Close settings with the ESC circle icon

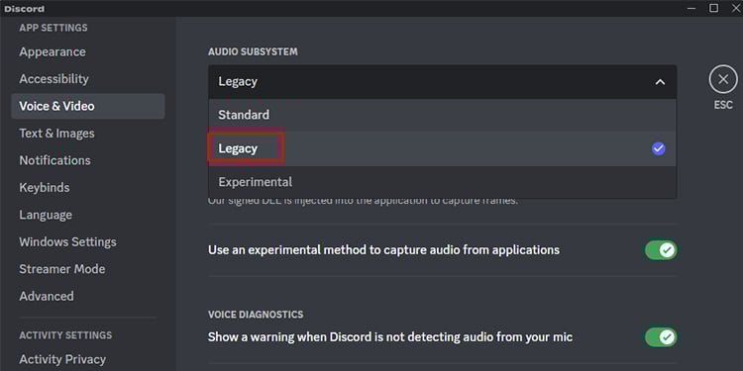723,79
